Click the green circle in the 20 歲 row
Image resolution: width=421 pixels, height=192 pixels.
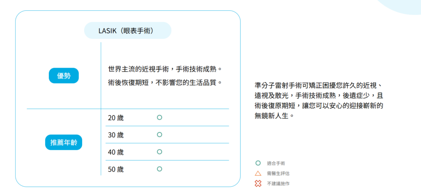[160, 117]
